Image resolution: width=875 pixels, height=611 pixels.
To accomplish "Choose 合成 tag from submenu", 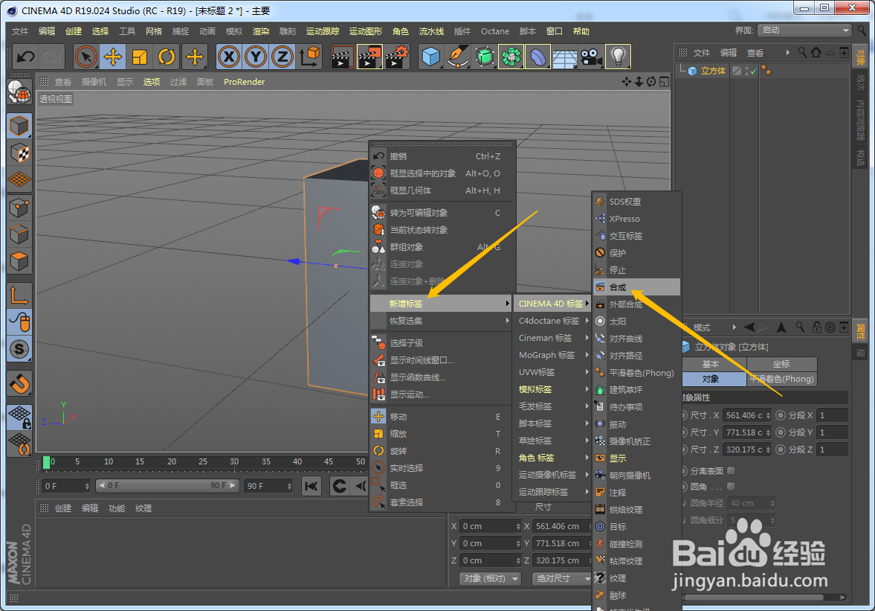I will (636, 287).
